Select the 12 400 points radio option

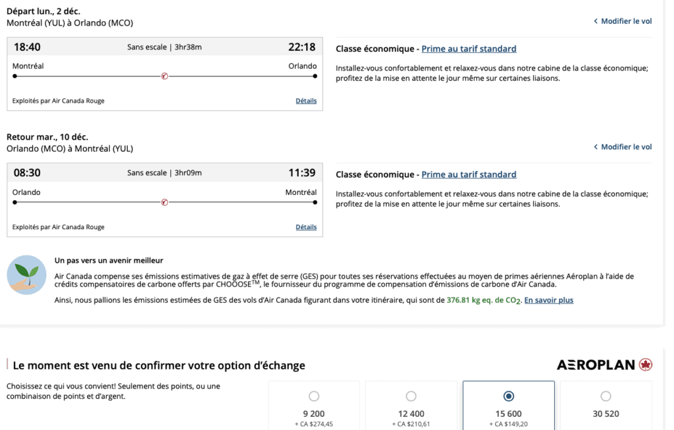(411, 396)
